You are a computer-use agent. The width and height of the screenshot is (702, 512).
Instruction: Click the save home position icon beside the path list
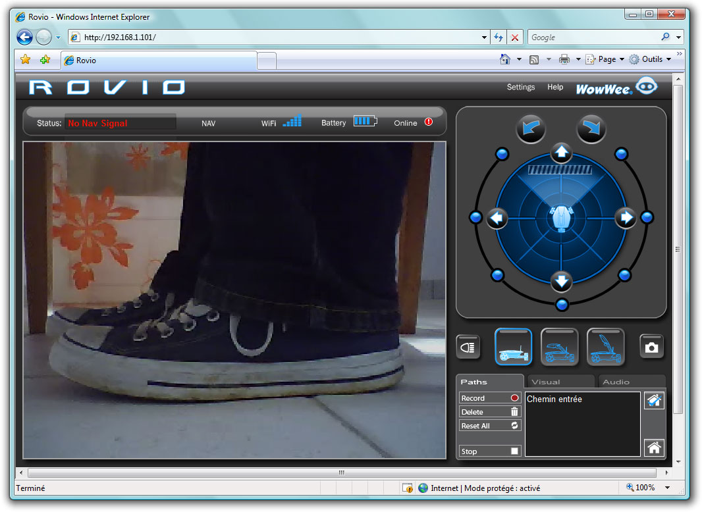coord(654,400)
